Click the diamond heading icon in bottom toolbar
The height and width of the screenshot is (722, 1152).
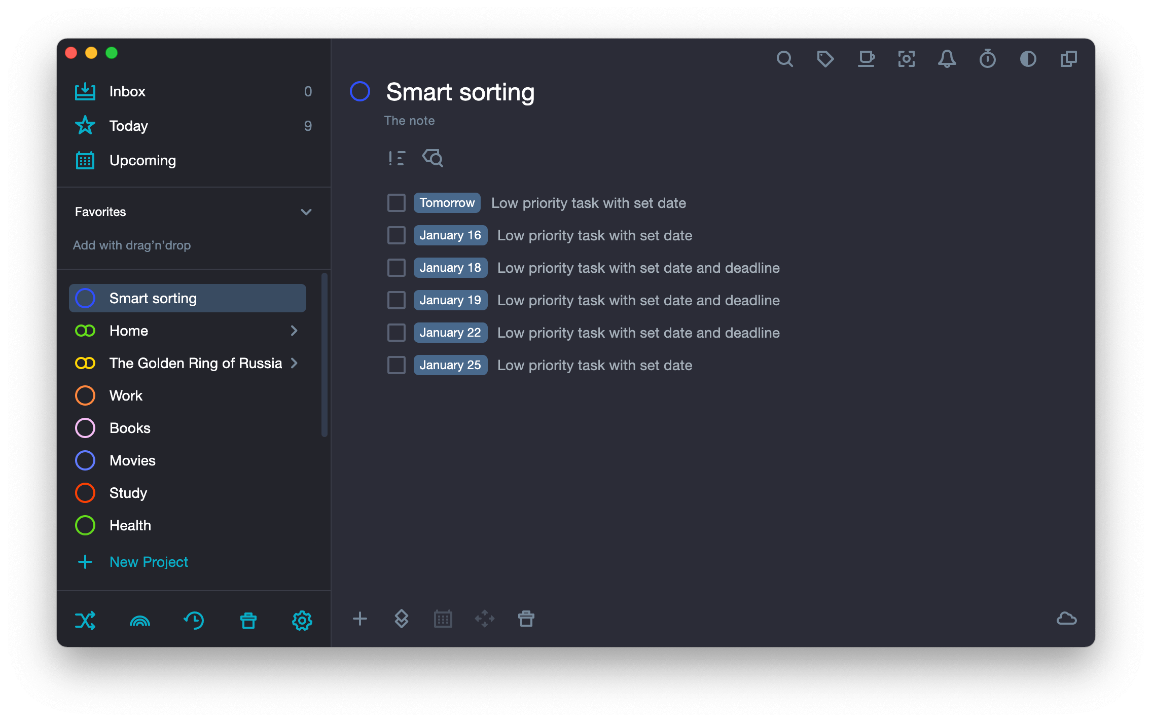click(x=401, y=619)
